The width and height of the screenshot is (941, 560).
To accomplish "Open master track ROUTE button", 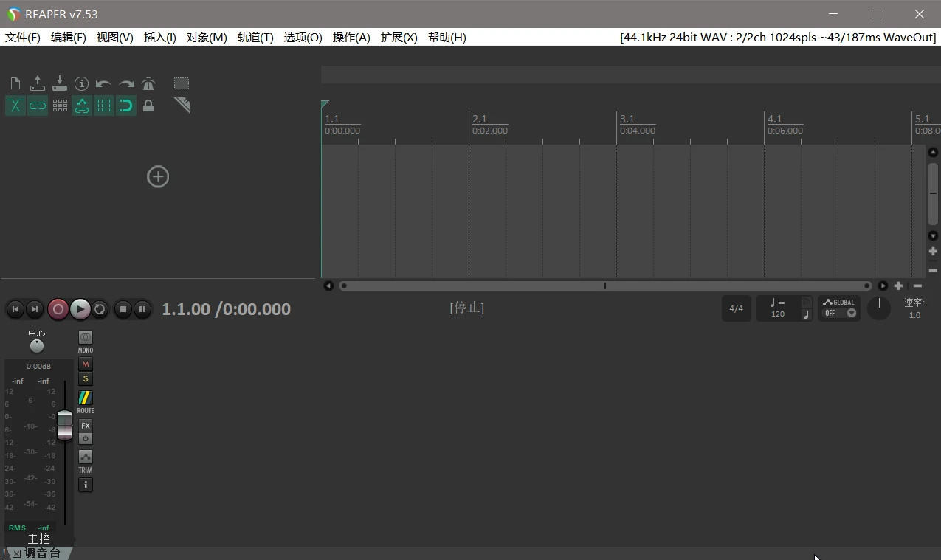I will (86, 398).
